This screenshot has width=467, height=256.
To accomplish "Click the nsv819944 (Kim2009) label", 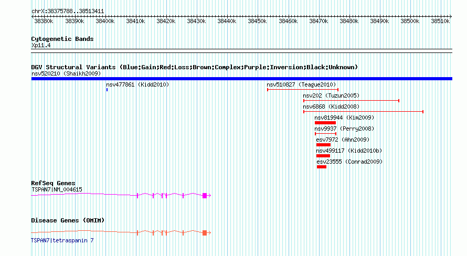I will pos(344,118).
